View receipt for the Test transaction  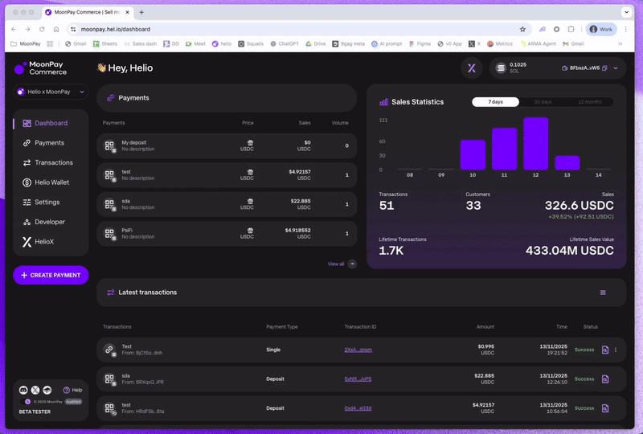pyautogui.click(x=605, y=350)
